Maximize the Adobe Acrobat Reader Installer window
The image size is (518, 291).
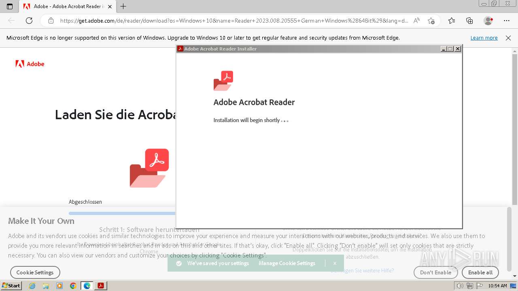pos(450,49)
